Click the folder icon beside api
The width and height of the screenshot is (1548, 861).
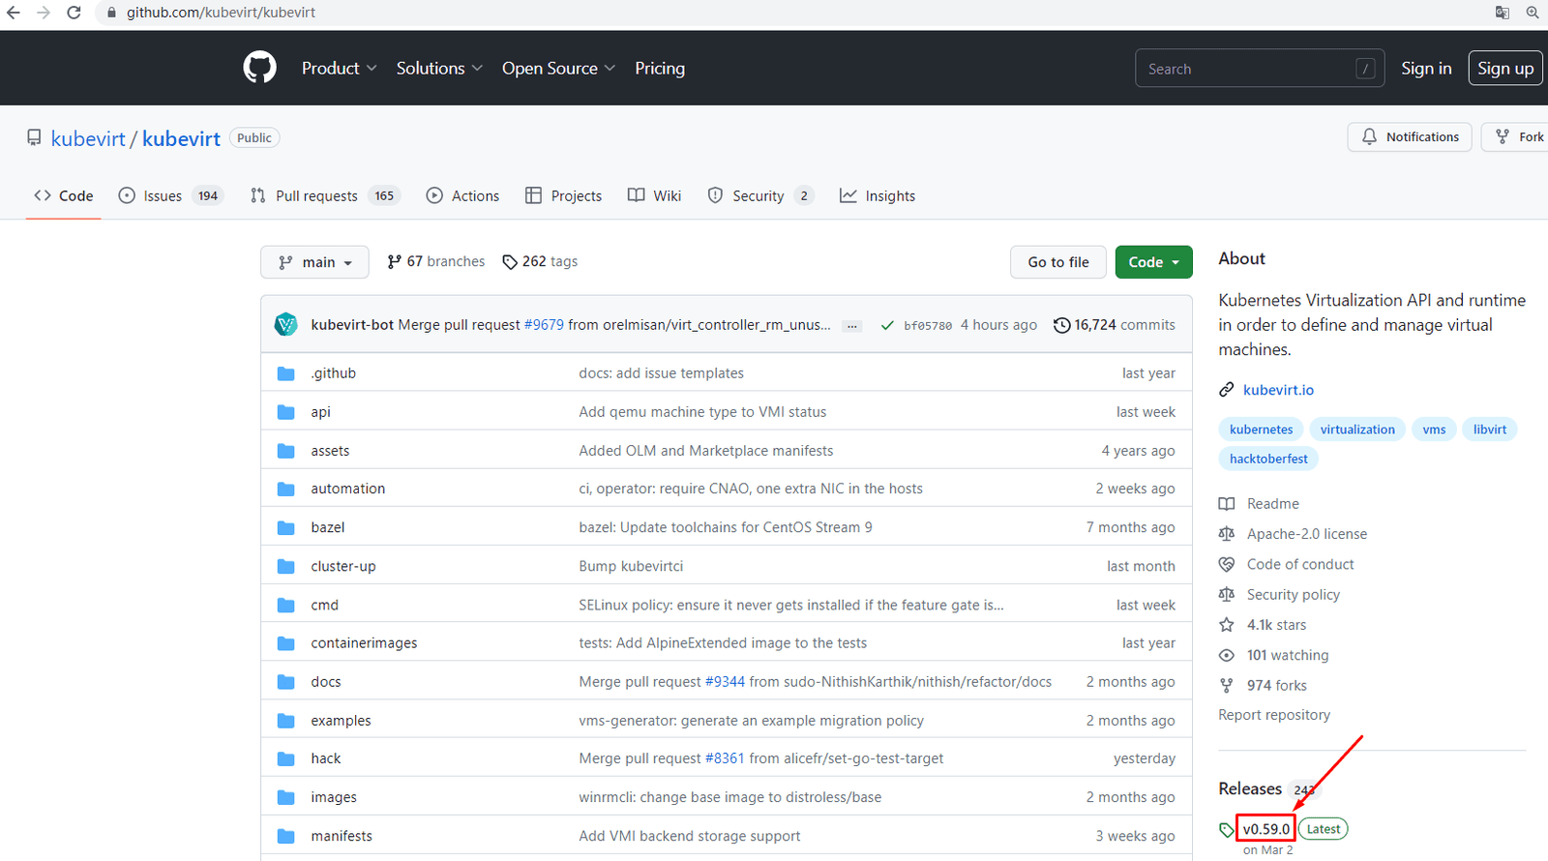point(286,412)
